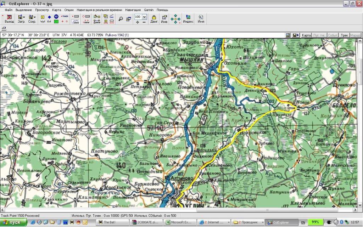The width and height of the screenshot is (363, 227).
Task: Open the Карта menu
Action: (57, 10)
